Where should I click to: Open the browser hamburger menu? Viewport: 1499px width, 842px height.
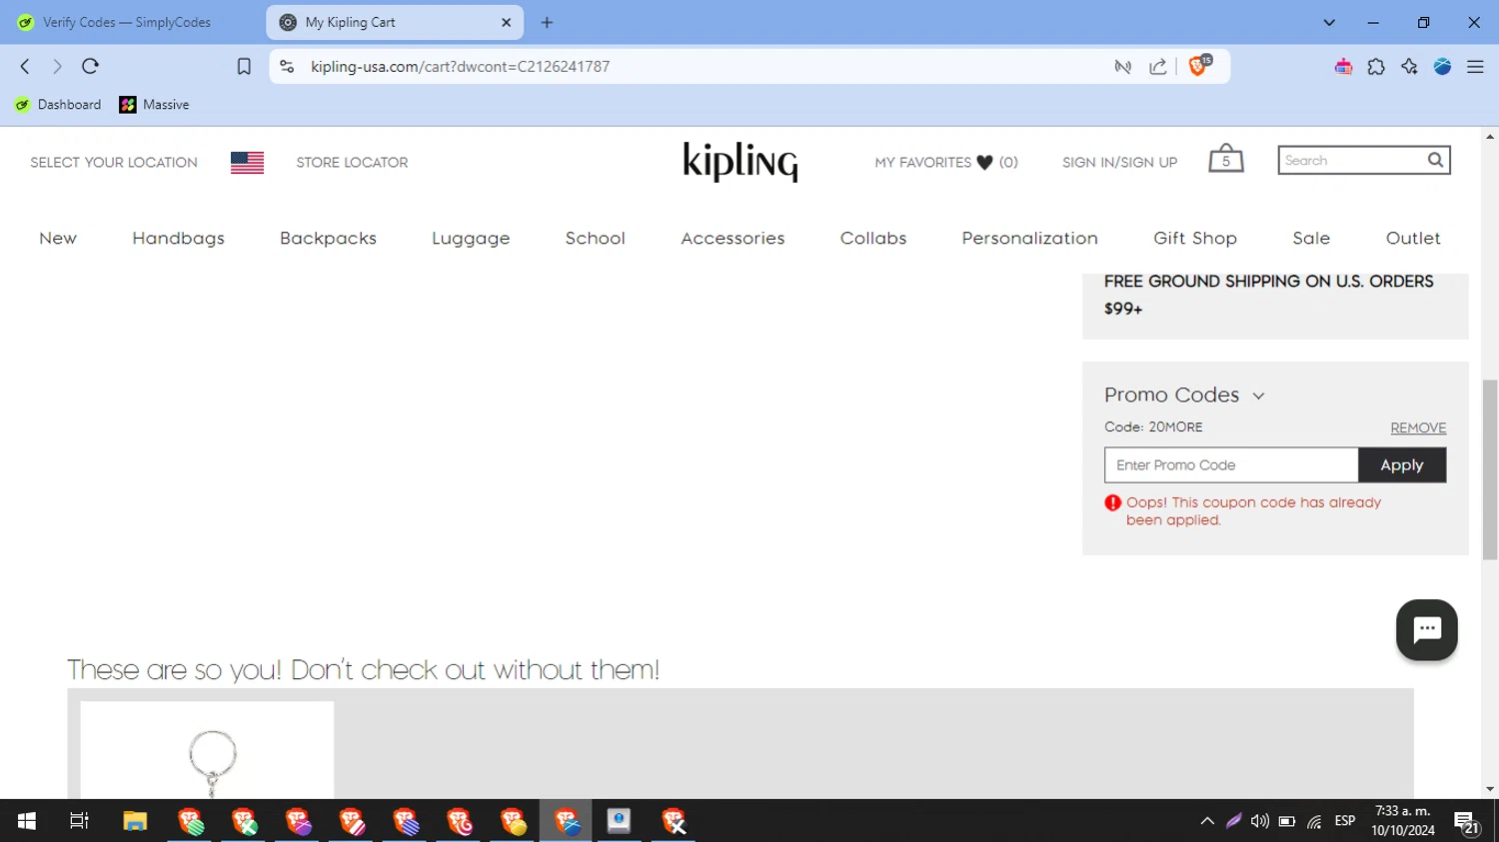click(x=1475, y=66)
